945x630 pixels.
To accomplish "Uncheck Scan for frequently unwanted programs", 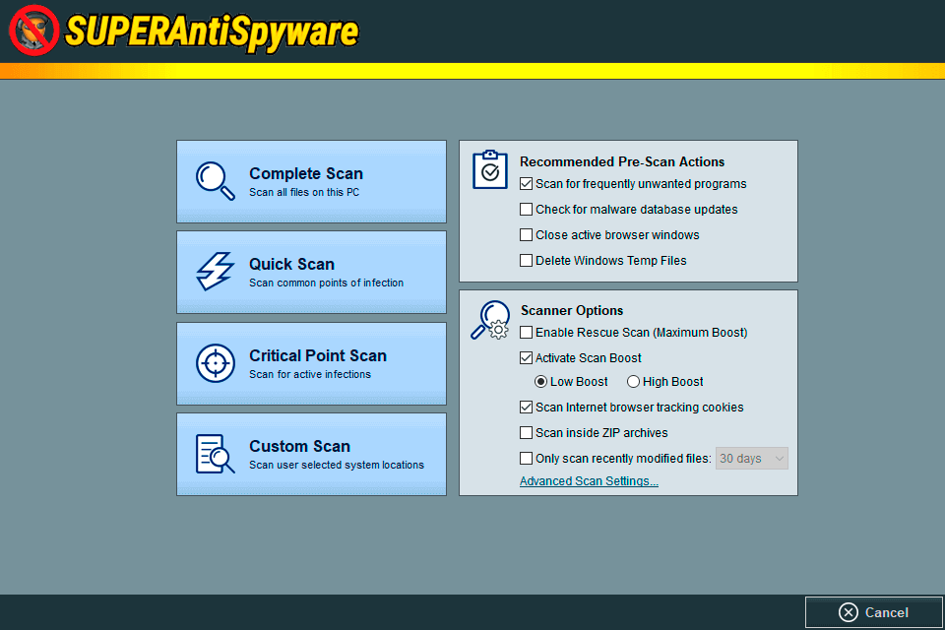I will tap(526, 184).
